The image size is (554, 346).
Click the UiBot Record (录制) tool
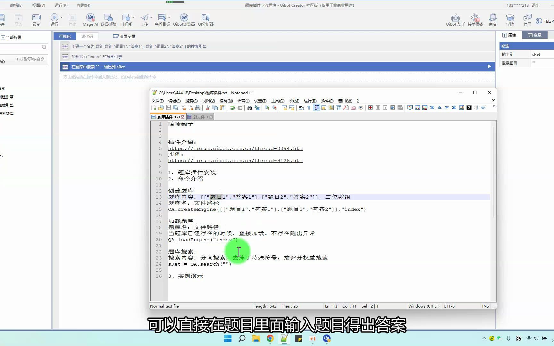pos(36,20)
